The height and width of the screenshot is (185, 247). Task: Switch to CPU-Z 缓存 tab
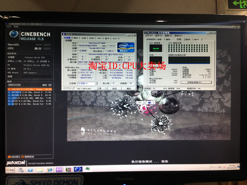tap(76, 38)
